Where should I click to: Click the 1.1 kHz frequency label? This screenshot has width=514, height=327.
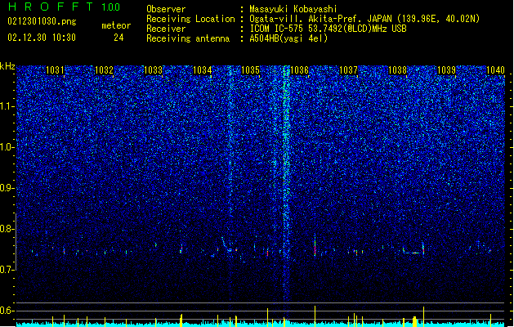coord(7,106)
